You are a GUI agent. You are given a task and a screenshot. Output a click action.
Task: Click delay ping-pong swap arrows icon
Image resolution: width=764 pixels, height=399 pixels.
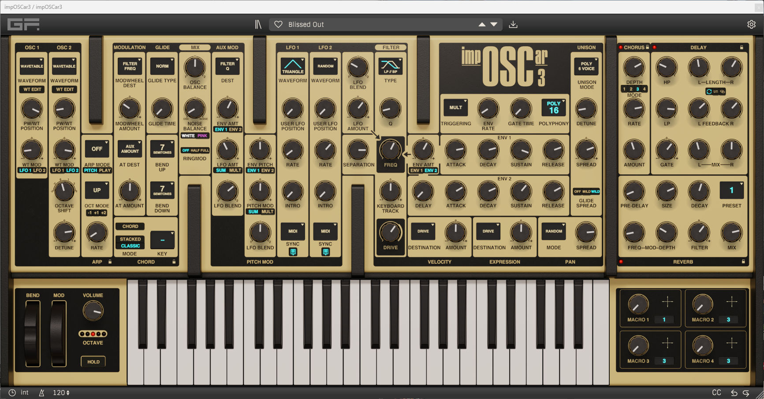[716, 92]
